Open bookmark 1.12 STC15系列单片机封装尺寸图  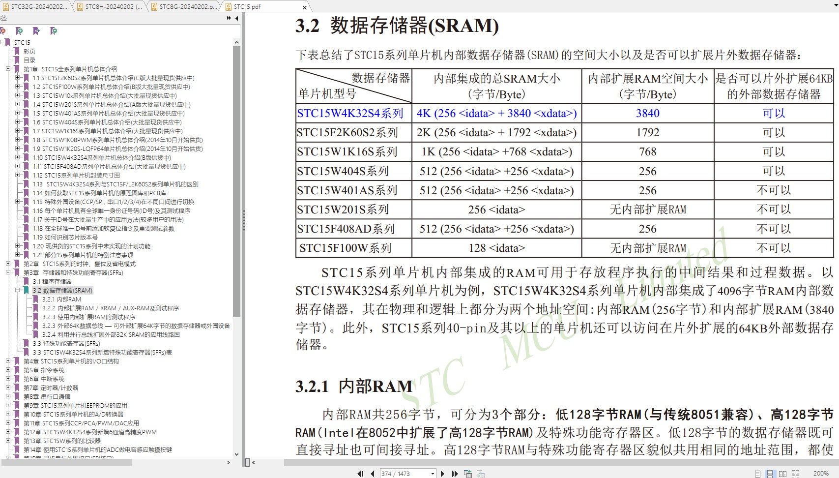76,175
